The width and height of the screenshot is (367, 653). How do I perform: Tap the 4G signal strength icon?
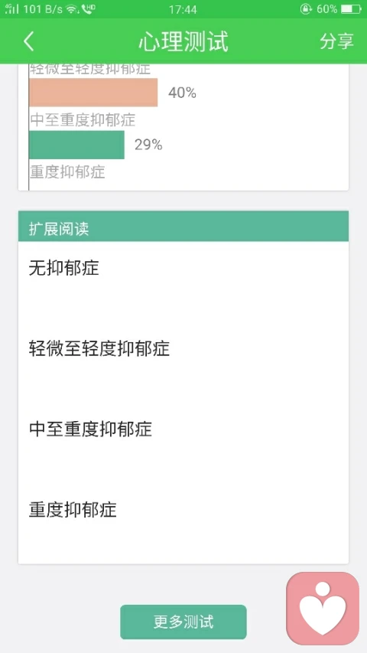(x=11, y=9)
